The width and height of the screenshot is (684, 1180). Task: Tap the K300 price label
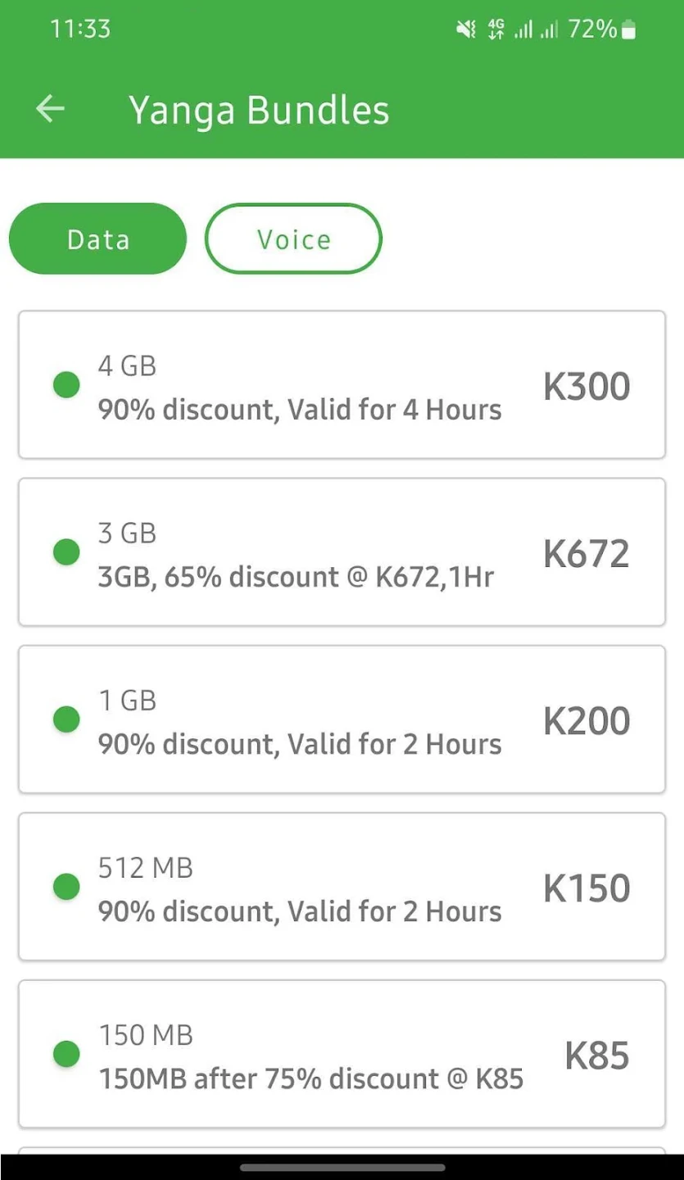[x=587, y=387]
